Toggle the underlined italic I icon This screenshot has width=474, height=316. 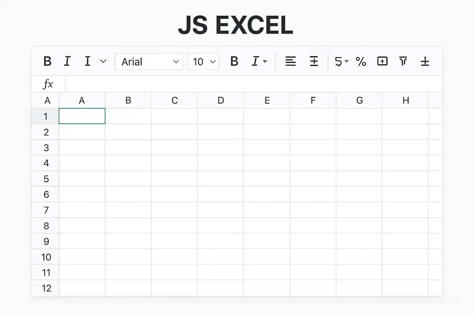coord(67,61)
